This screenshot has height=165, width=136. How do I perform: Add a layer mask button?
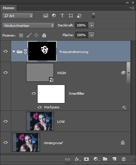coord(86,159)
